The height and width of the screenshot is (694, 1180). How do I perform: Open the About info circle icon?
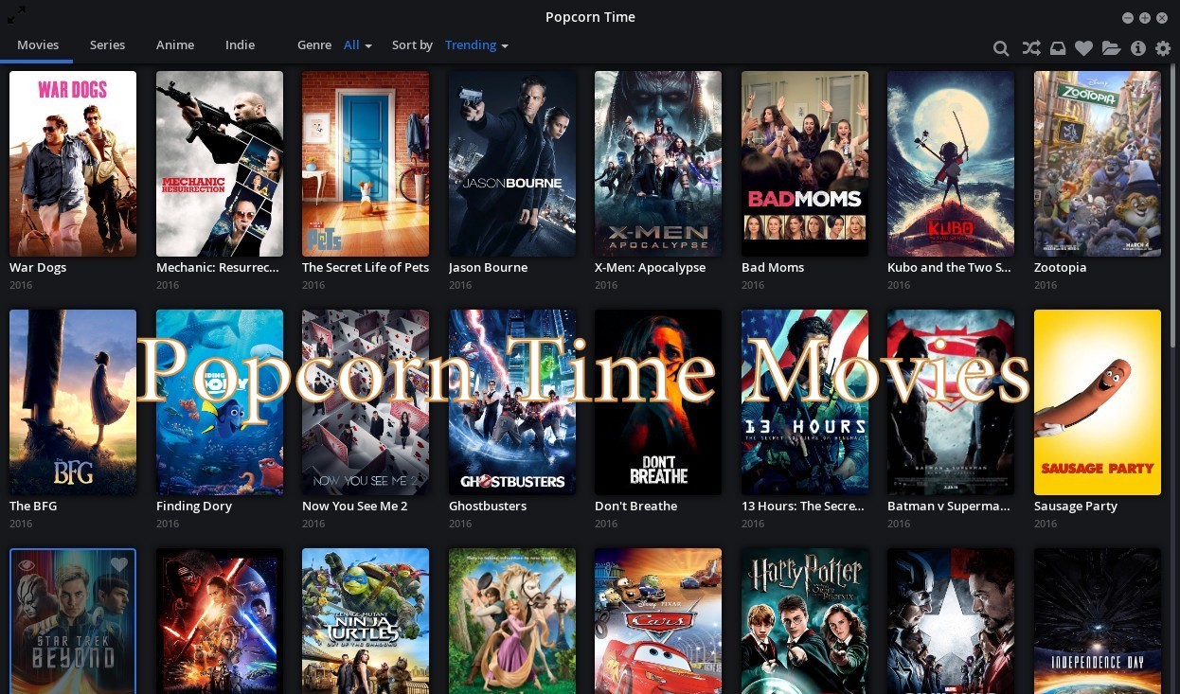(1138, 48)
